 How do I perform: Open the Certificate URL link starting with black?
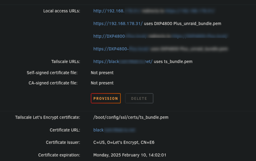(x=114, y=130)
